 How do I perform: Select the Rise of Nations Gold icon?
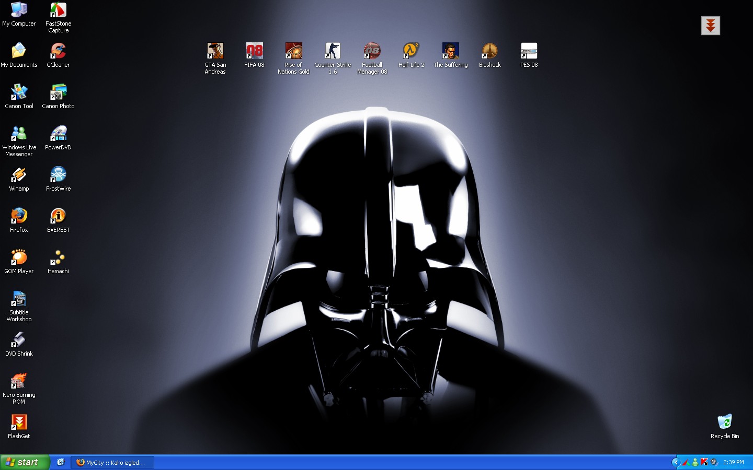[293, 58]
